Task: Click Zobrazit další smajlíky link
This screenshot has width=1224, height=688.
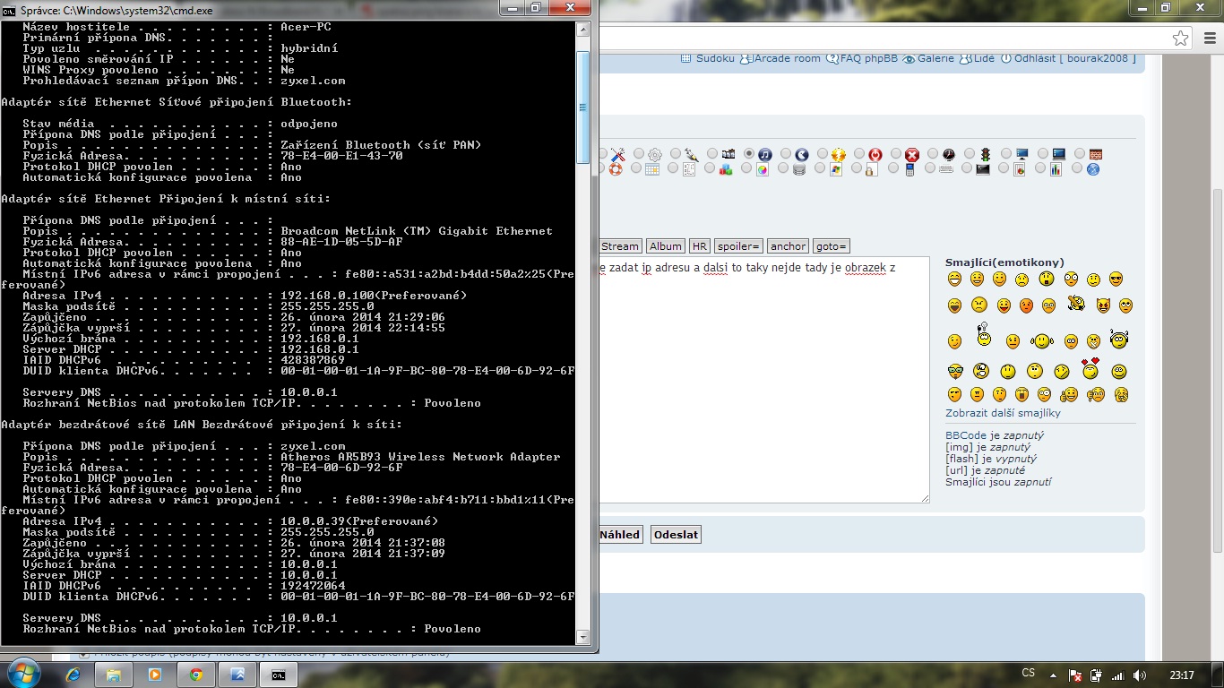Action: coord(1003,413)
